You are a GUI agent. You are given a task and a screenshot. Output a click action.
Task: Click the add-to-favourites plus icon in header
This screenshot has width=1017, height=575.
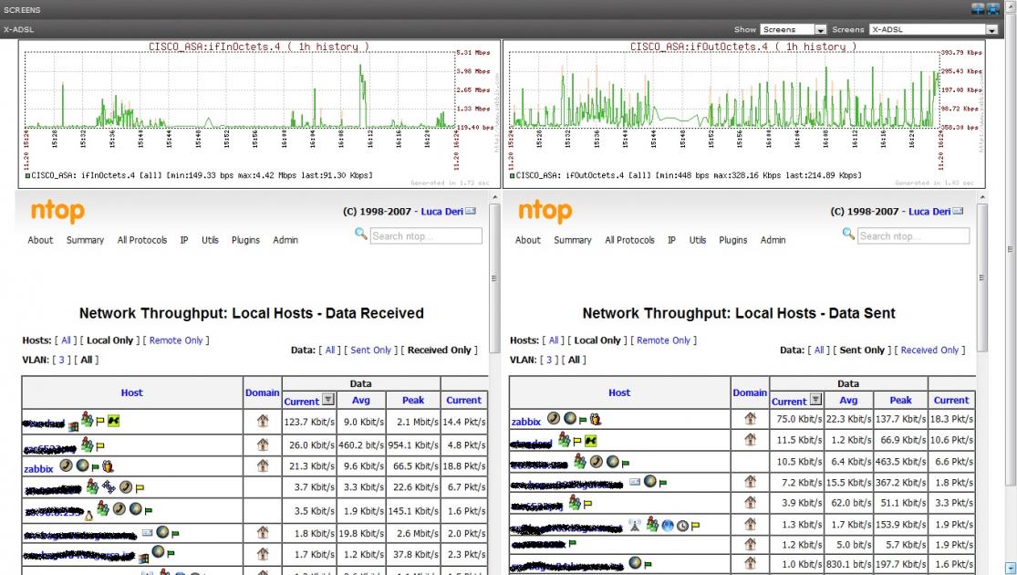coord(978,9)
